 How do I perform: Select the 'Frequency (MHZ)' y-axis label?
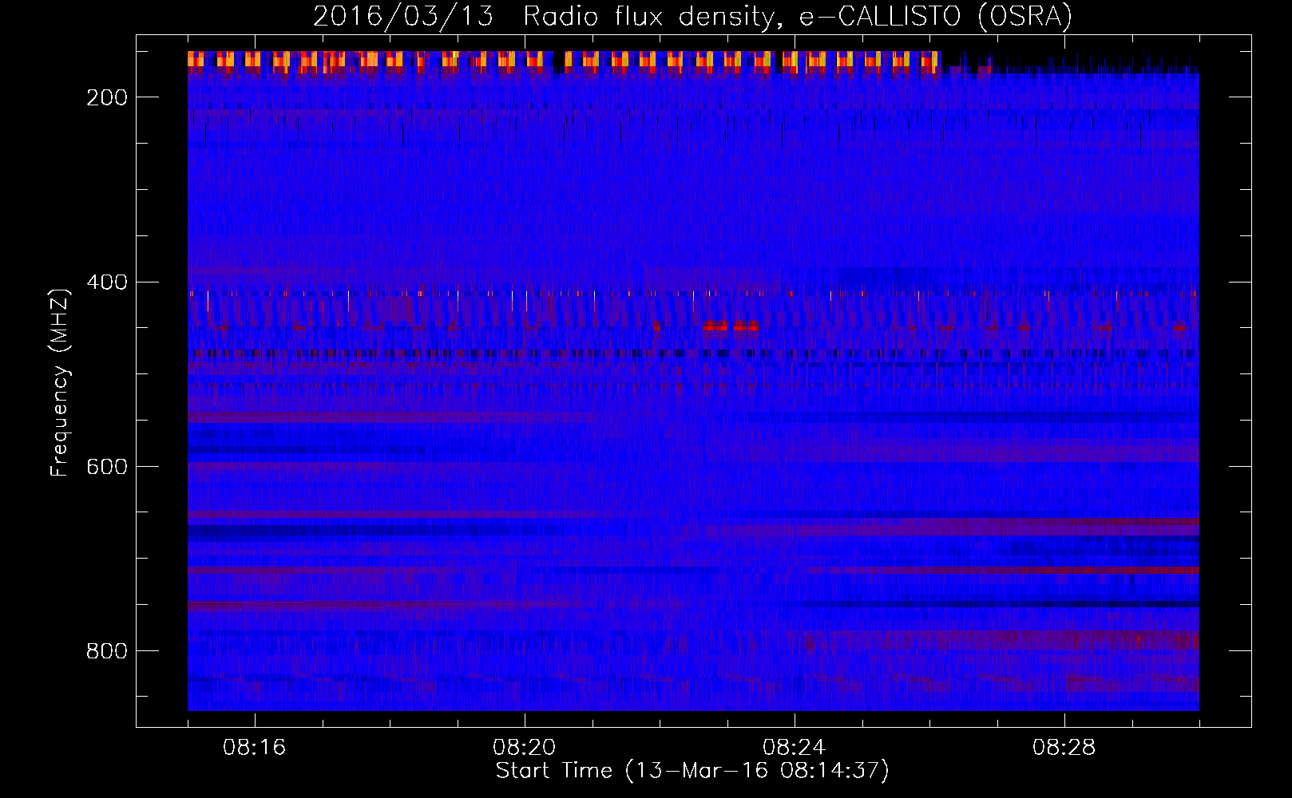click(x=60, y=382)
